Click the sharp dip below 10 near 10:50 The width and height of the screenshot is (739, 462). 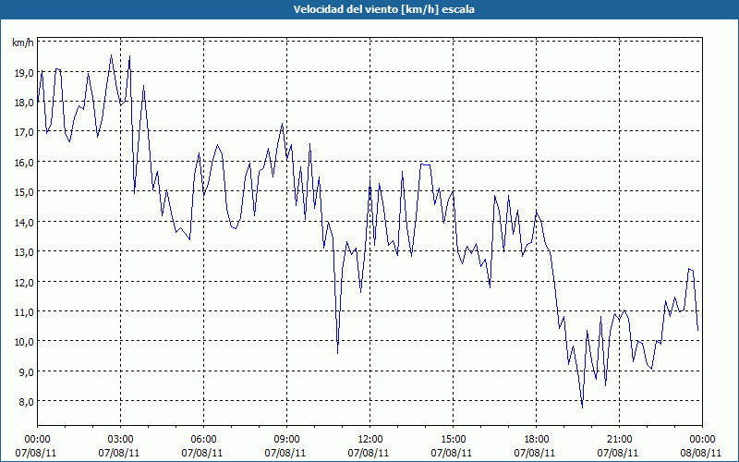(337, 353)
